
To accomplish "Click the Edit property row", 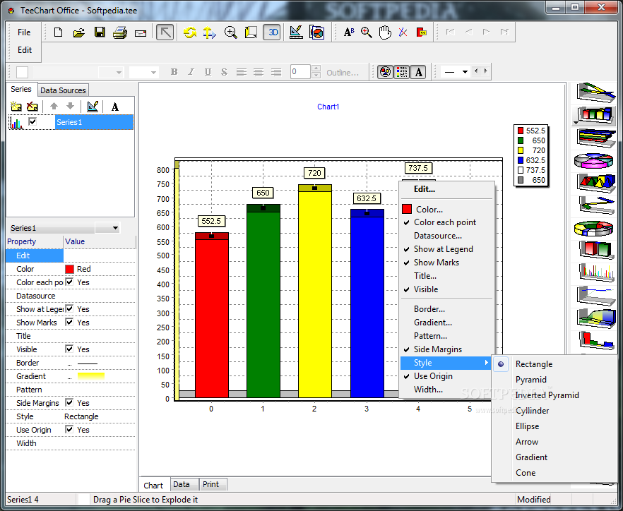I will (71, 255).
